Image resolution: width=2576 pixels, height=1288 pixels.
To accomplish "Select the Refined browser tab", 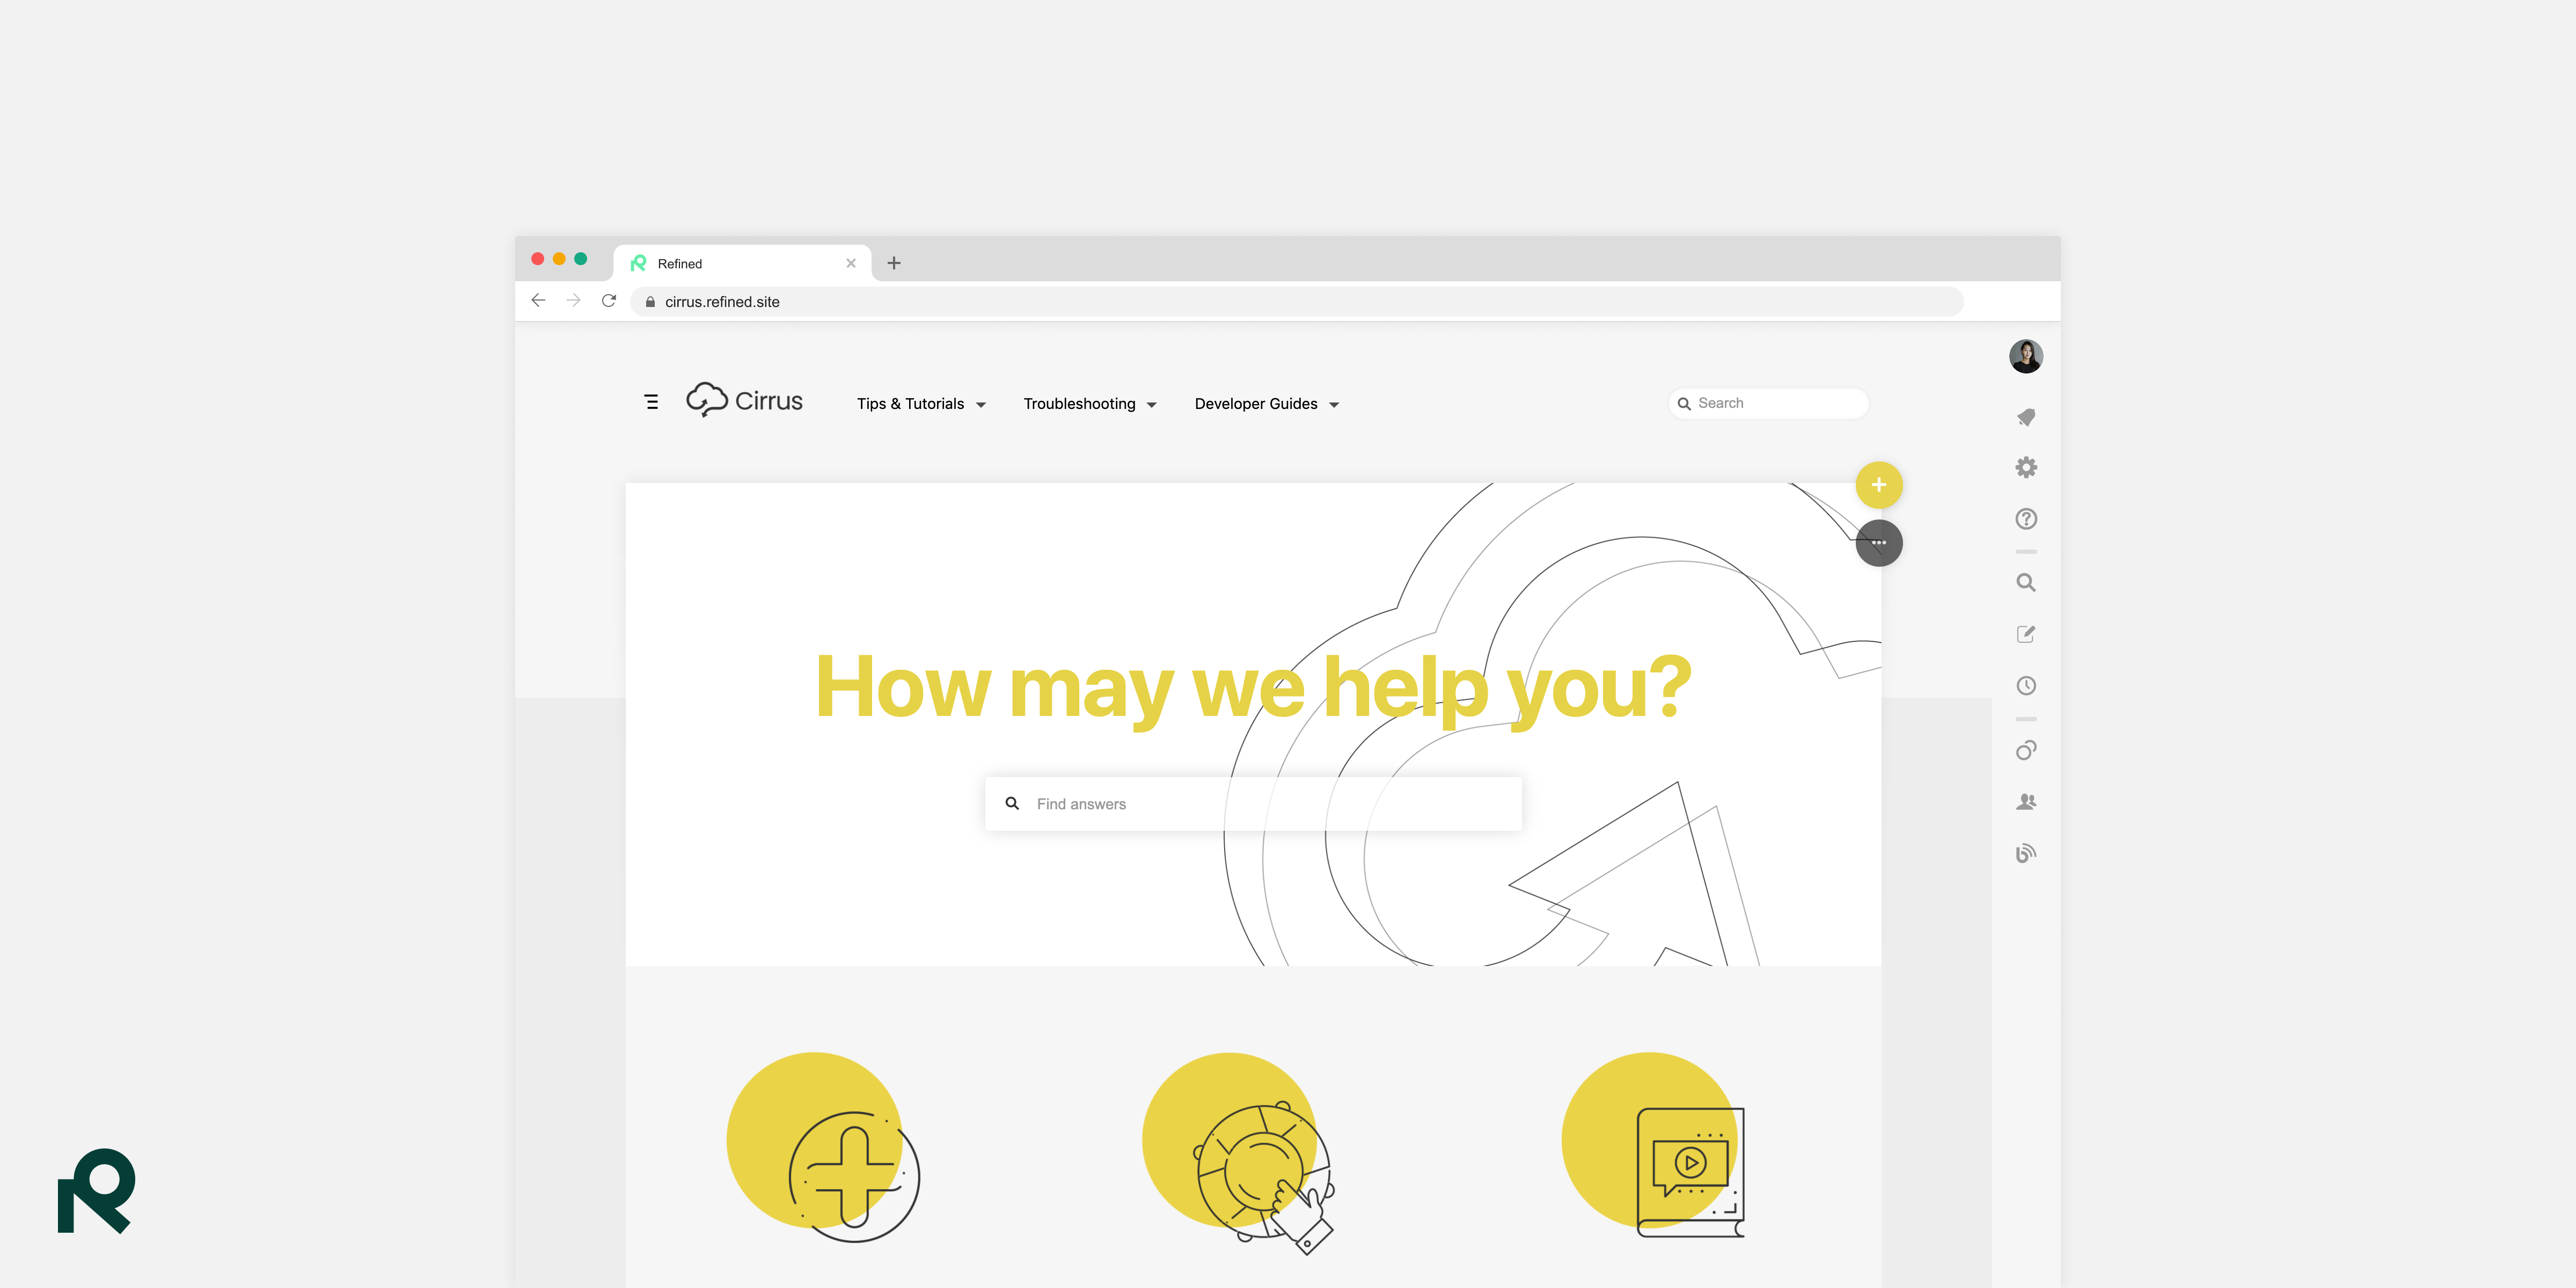I will coord(742,263).
